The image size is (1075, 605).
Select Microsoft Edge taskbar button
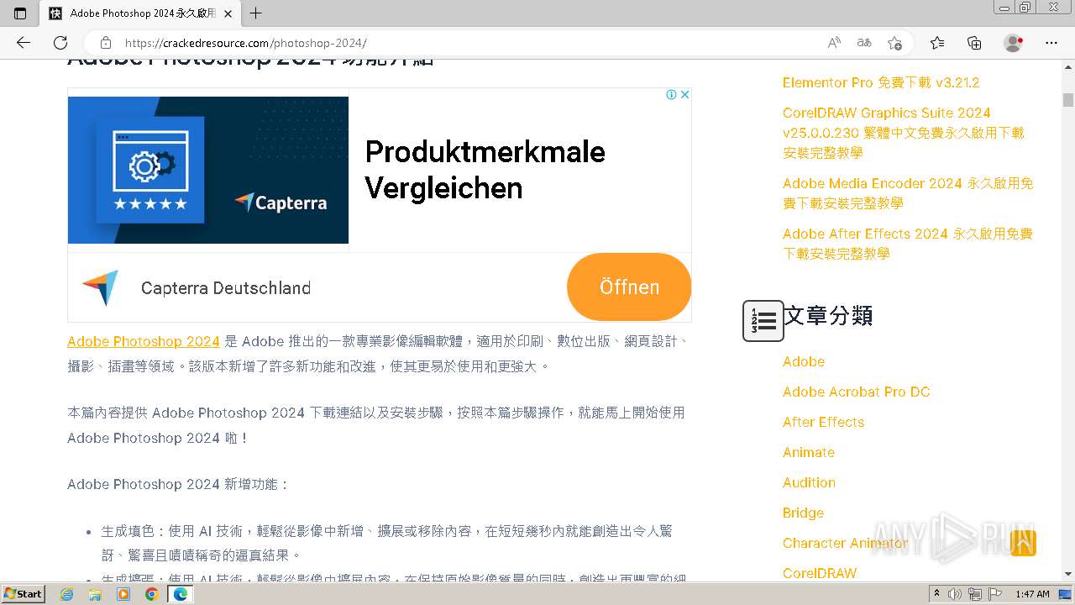(180, 594)
